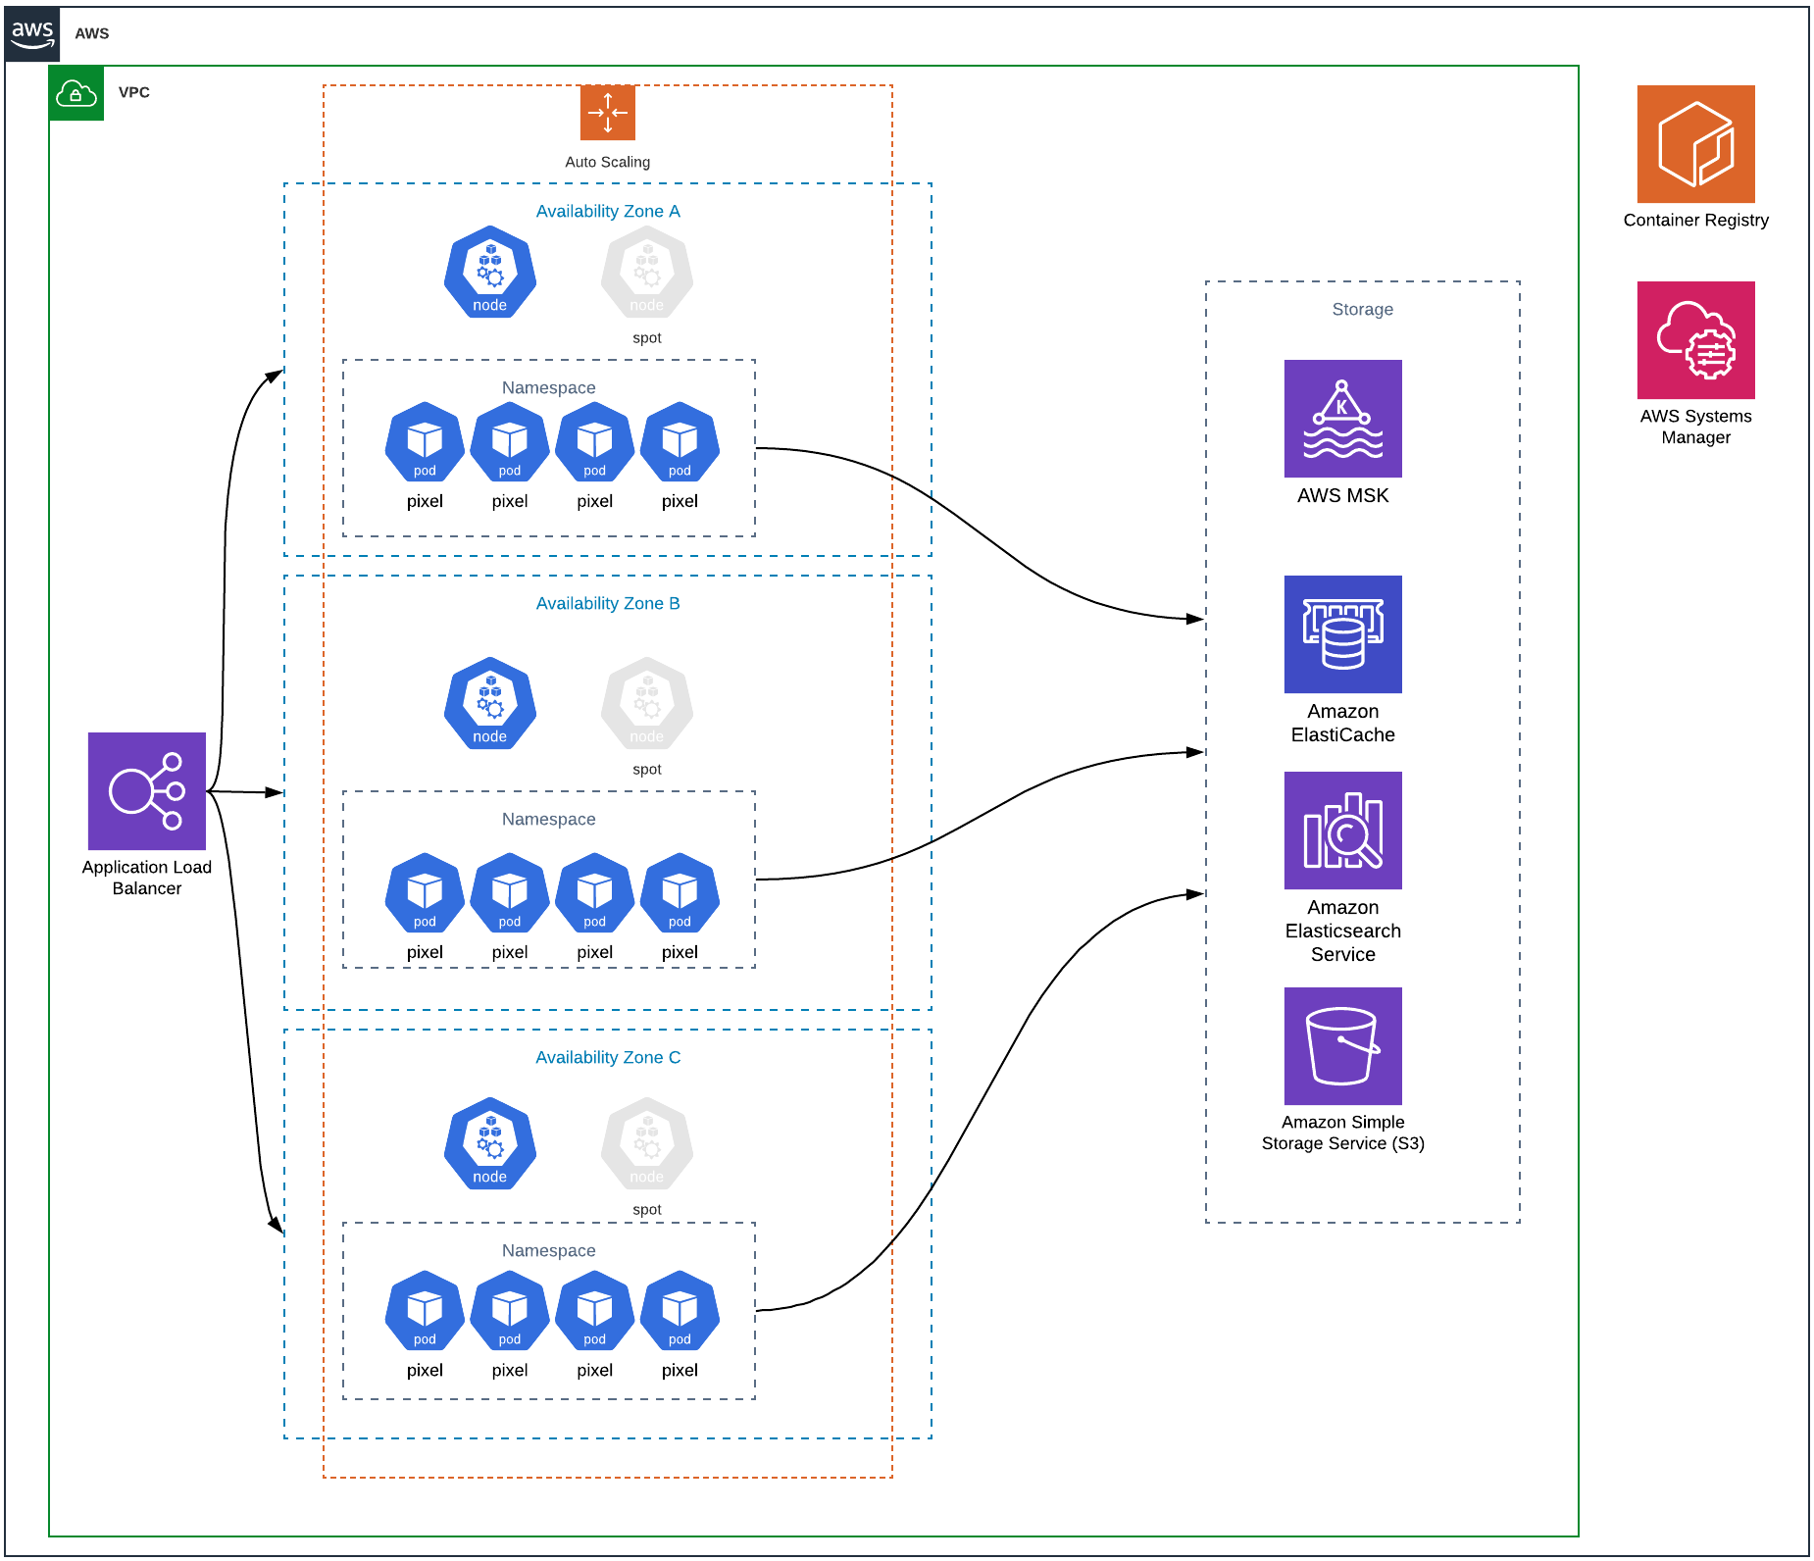Select the green VPC lock-cloud icon

76,93
